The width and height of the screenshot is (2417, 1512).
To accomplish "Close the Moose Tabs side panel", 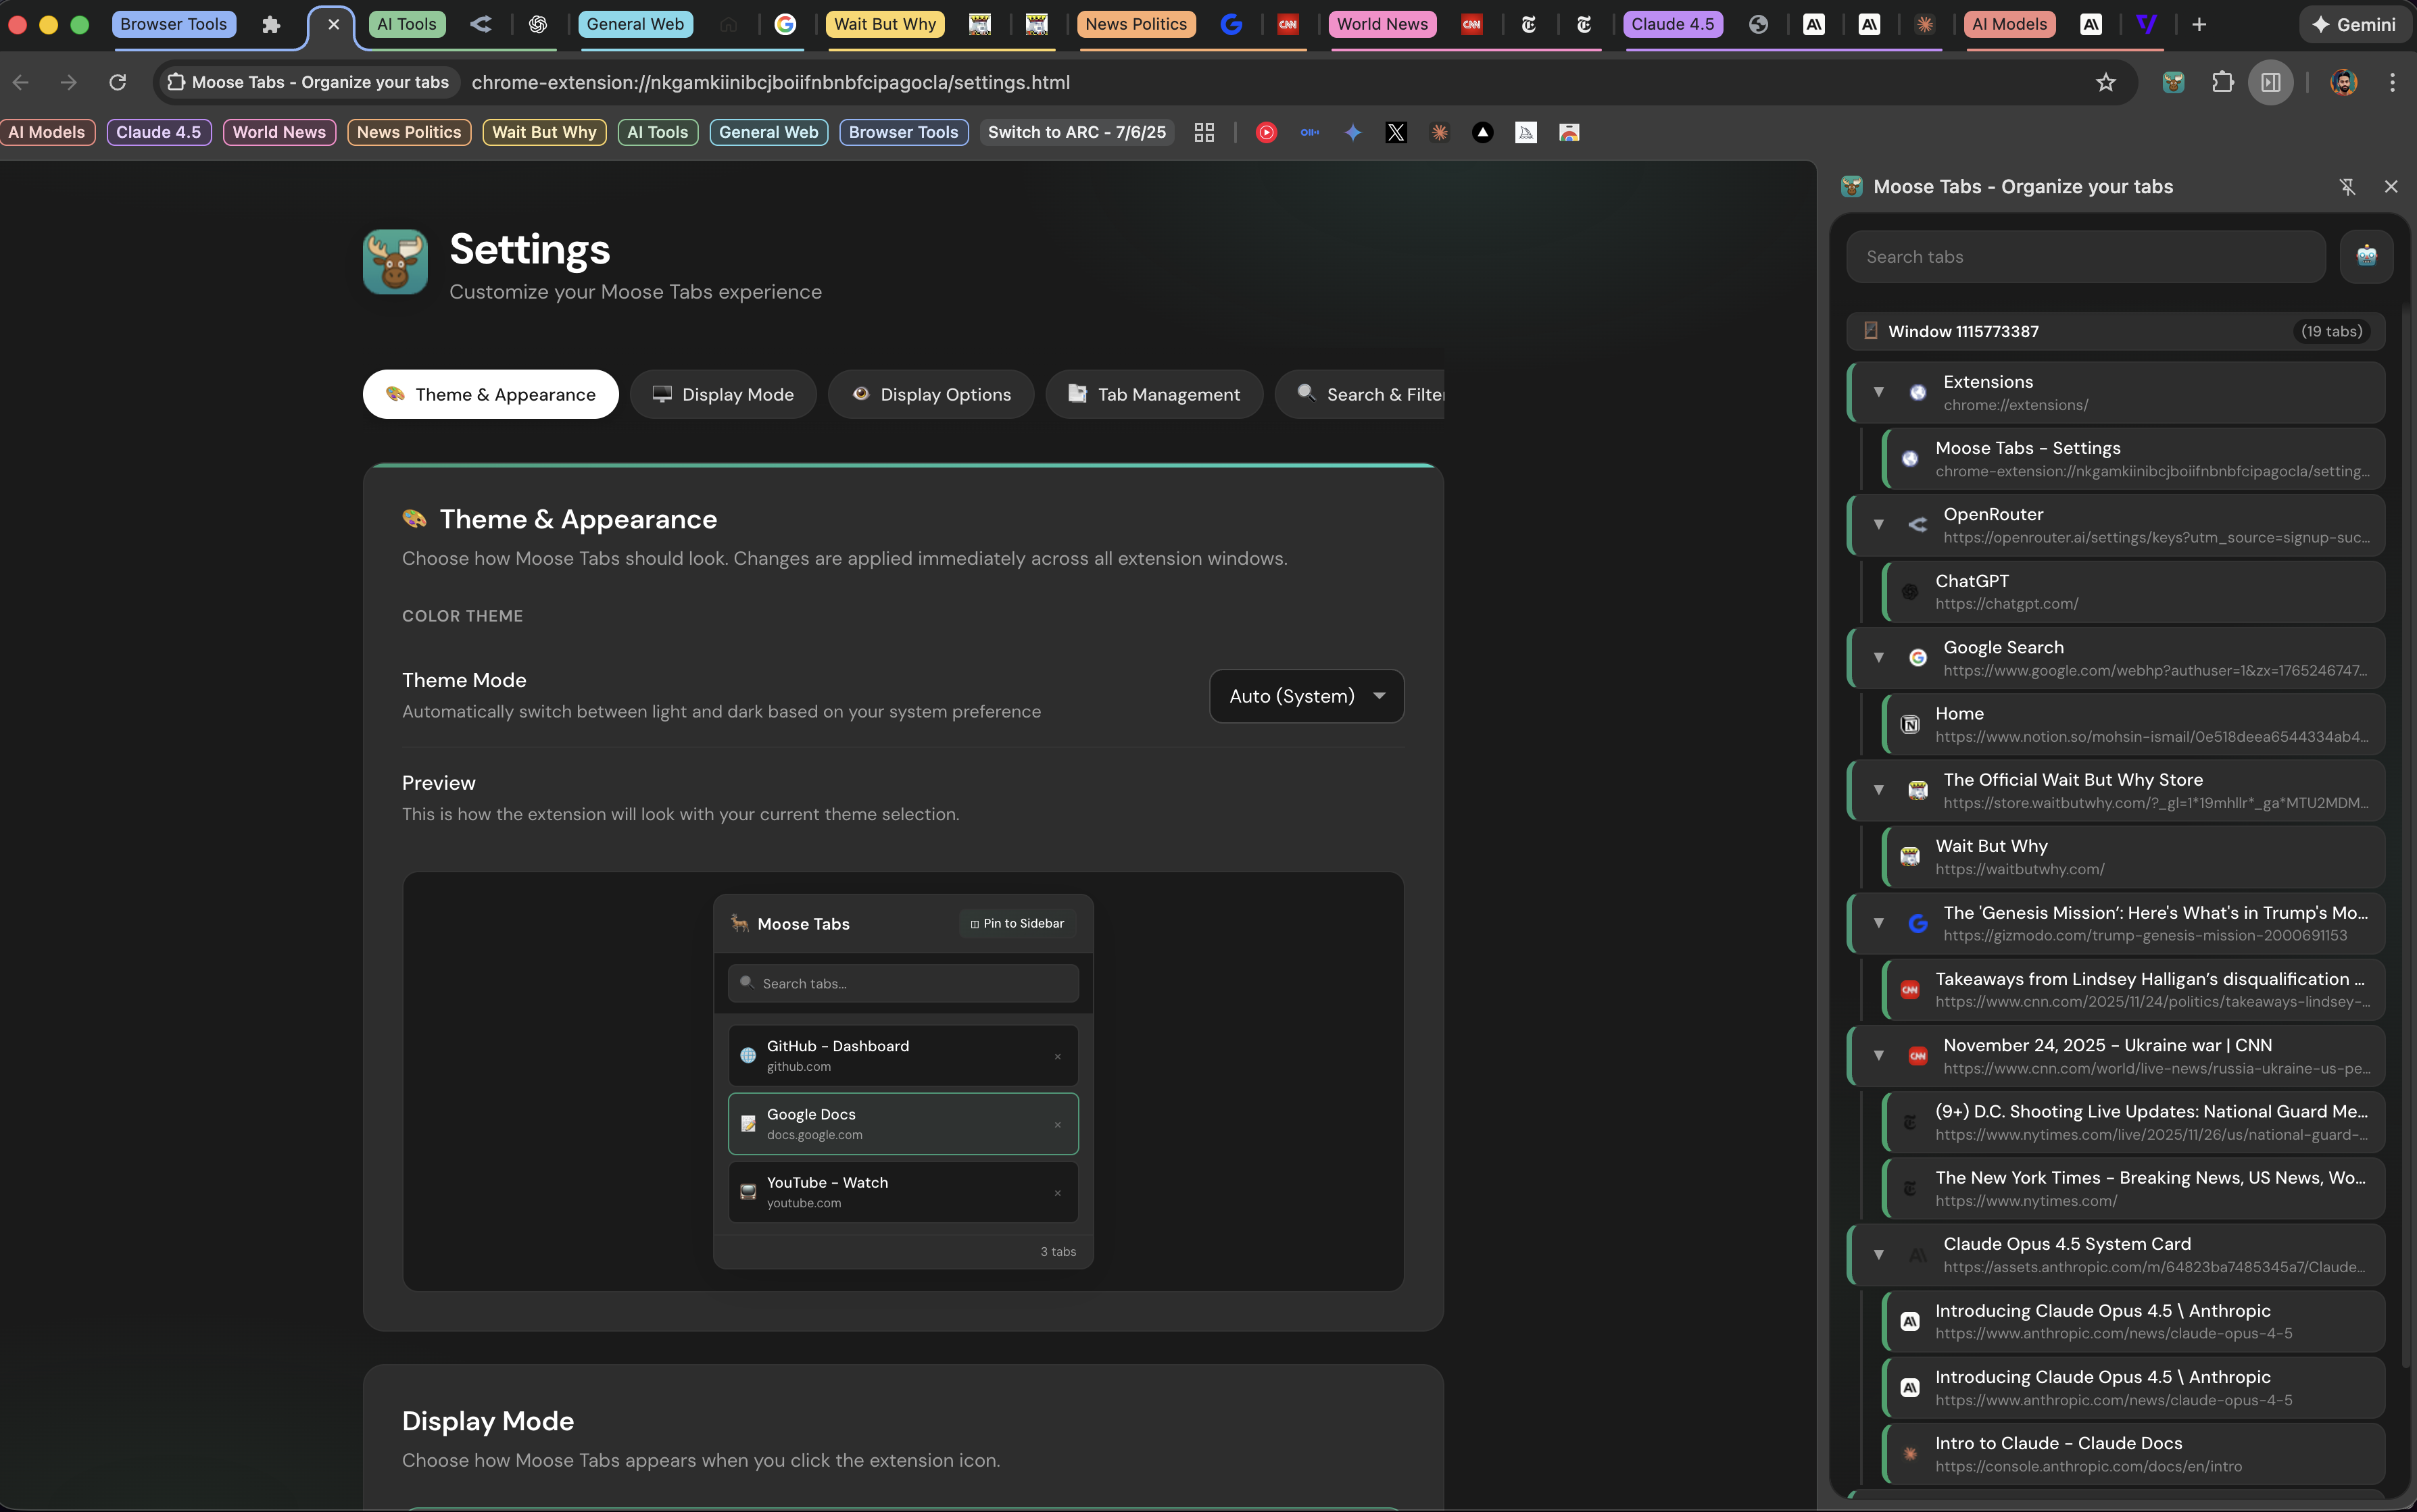I will click(2391, 187).
